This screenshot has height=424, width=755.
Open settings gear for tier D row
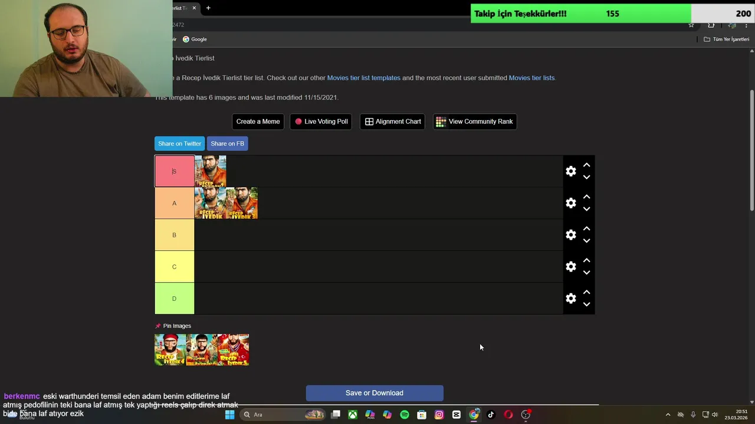point(570,299)
